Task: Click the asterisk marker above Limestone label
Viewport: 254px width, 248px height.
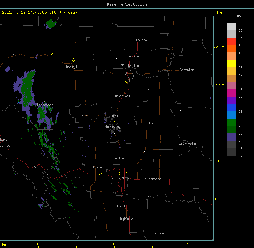Action: click(45, 102)
